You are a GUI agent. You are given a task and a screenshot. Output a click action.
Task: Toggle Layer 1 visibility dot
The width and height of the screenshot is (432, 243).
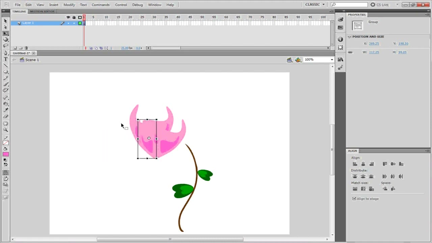click(68, 23)
